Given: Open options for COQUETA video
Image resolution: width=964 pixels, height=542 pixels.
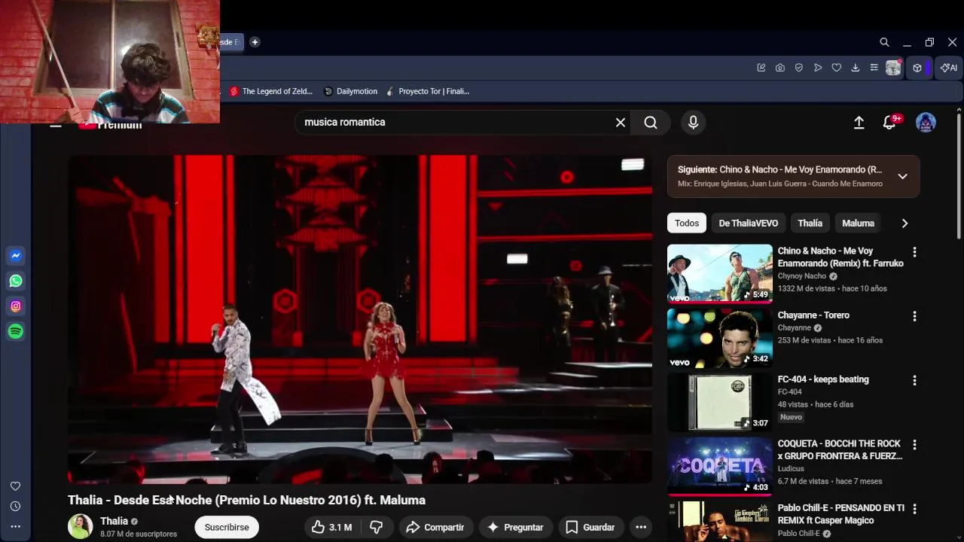Looking at the screenshot, I should tap(914, 445).
